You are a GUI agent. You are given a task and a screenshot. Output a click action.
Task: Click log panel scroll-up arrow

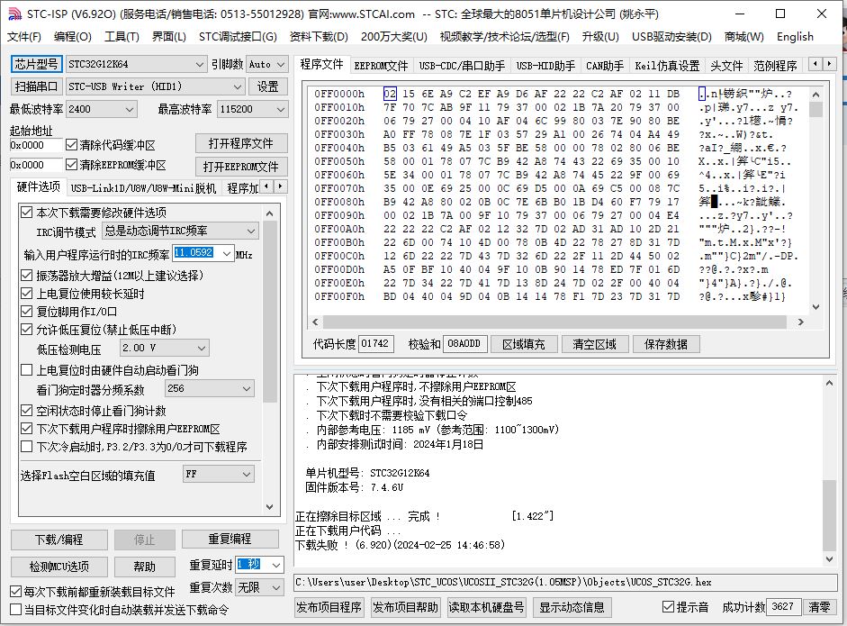(x=829, y=384)
